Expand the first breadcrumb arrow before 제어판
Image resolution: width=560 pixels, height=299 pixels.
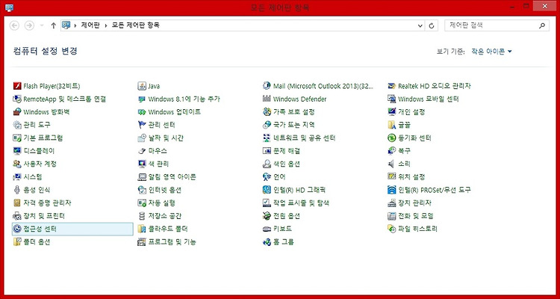[75, 25]
